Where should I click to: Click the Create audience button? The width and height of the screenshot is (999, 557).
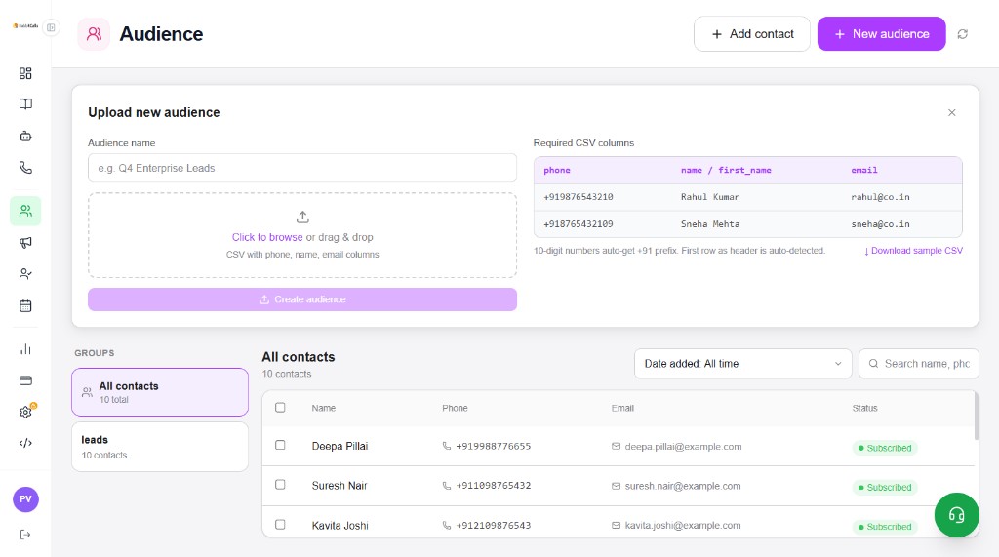click(x=302, y=299)
